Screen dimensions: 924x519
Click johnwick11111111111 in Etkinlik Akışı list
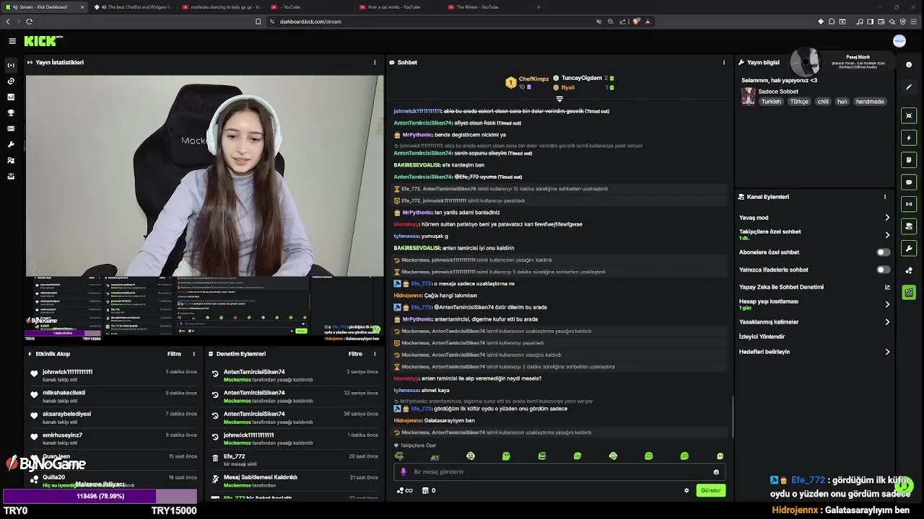click(x=68, y=372)
